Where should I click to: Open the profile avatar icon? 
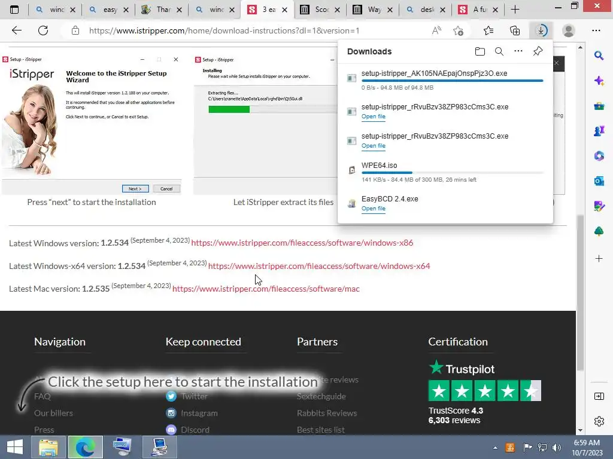[568, 30]
